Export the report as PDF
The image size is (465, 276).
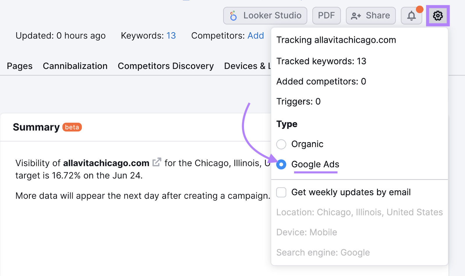pyautogui.click(x=326, y=15)
